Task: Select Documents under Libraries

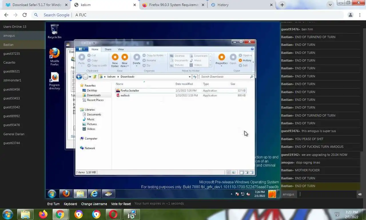Action: pos(92,114)
